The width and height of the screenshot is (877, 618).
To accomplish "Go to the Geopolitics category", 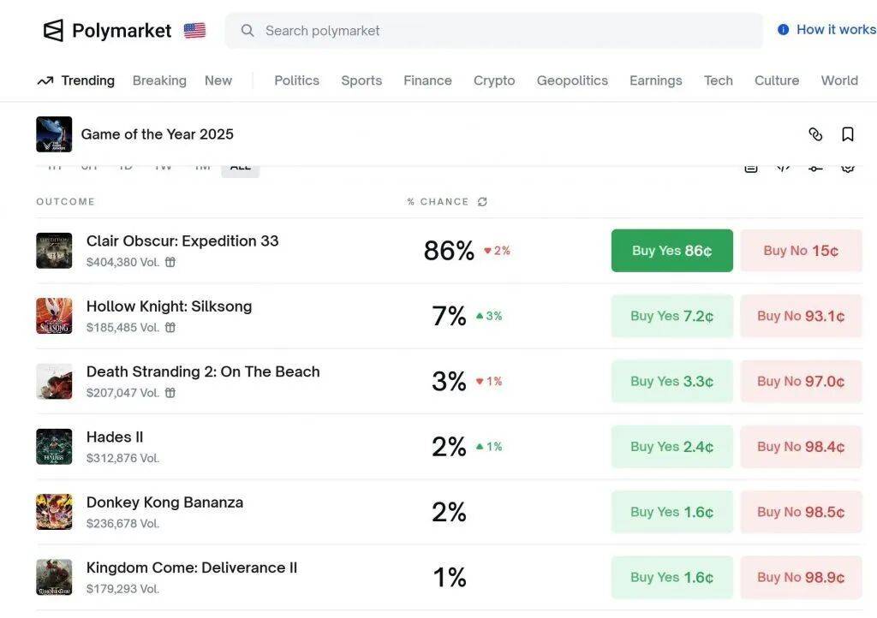I will tap(572, 80).
